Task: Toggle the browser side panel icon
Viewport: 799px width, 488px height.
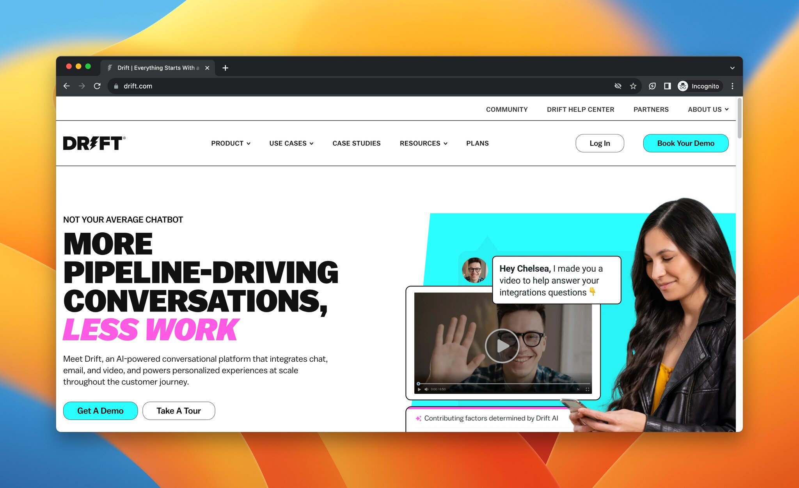Action: coord(667,86)
